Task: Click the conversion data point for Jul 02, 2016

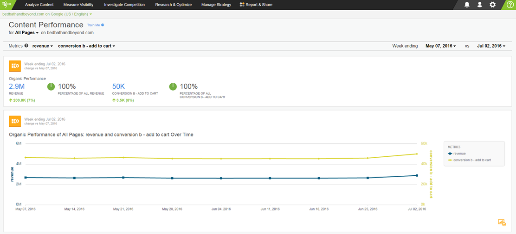Action: coord(417,154)
